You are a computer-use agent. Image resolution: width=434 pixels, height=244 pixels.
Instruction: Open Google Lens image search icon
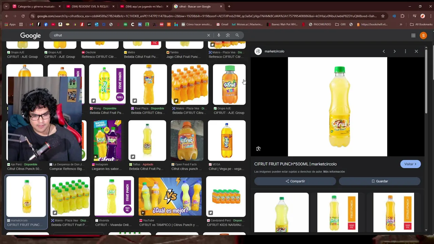228,35
